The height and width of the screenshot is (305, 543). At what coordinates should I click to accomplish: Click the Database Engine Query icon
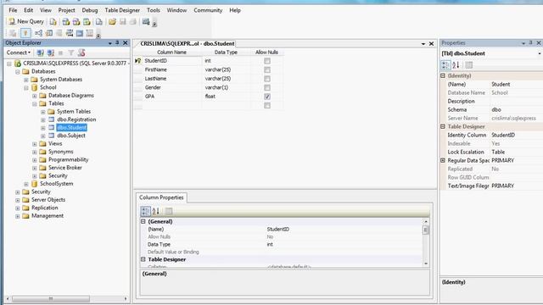53,22
